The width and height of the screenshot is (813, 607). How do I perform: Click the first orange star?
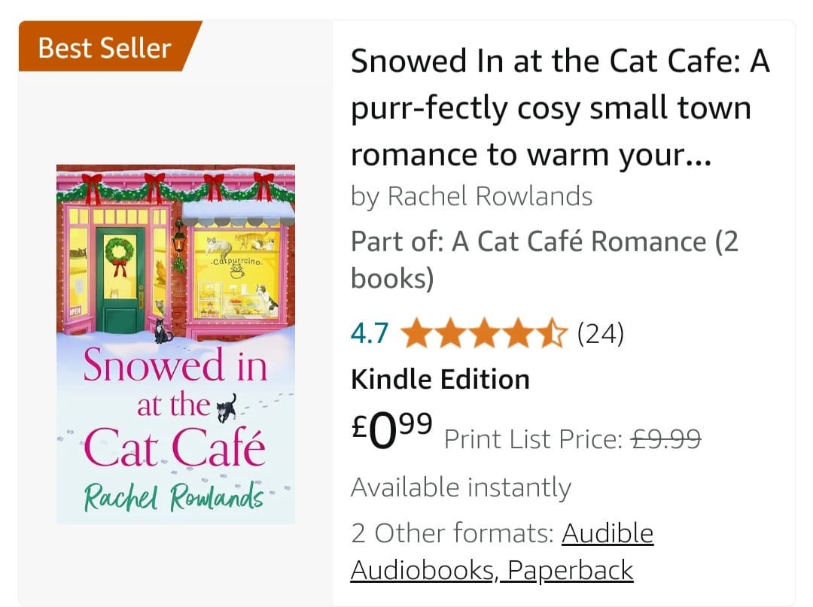[416, 333]
